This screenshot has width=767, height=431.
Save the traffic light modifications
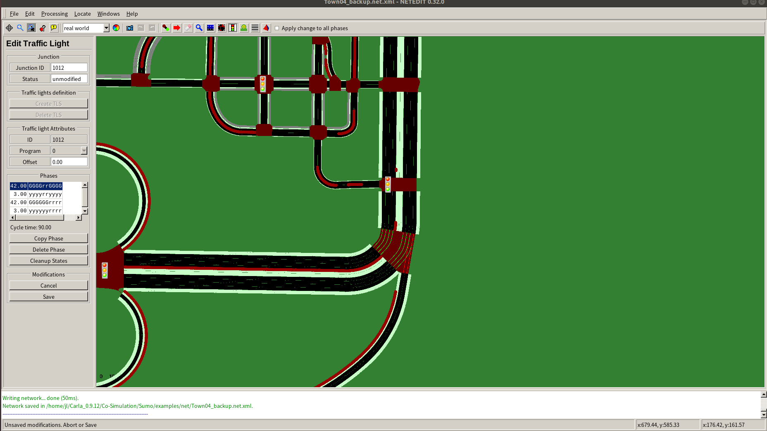(x=49, y=297)
